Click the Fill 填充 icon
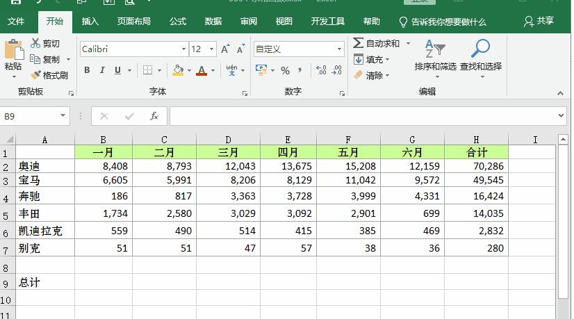Image resolution: width=574 pixels, height=319 pixels. (359, 59)
